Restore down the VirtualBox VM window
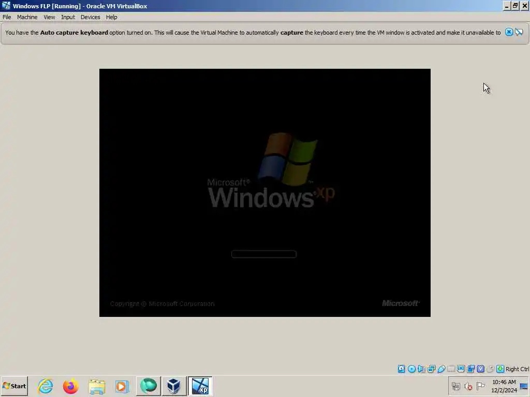The width and height of the screenshot is (530, 397). (515, 6)
